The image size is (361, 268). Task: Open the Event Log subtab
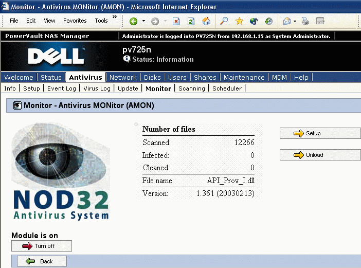[62, 88]
